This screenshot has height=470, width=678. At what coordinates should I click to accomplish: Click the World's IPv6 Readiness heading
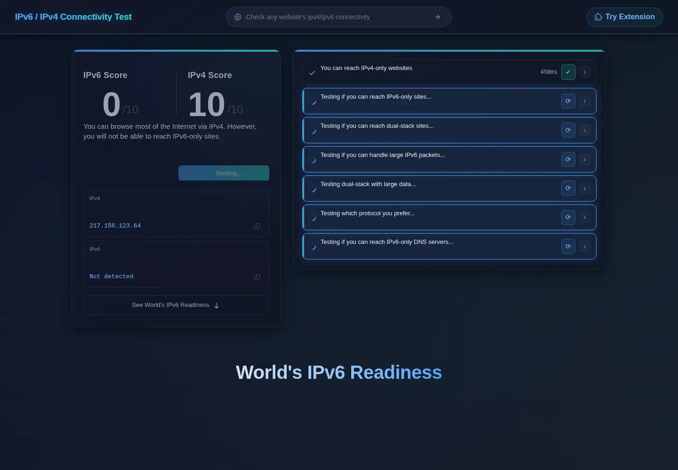[339, 372]
